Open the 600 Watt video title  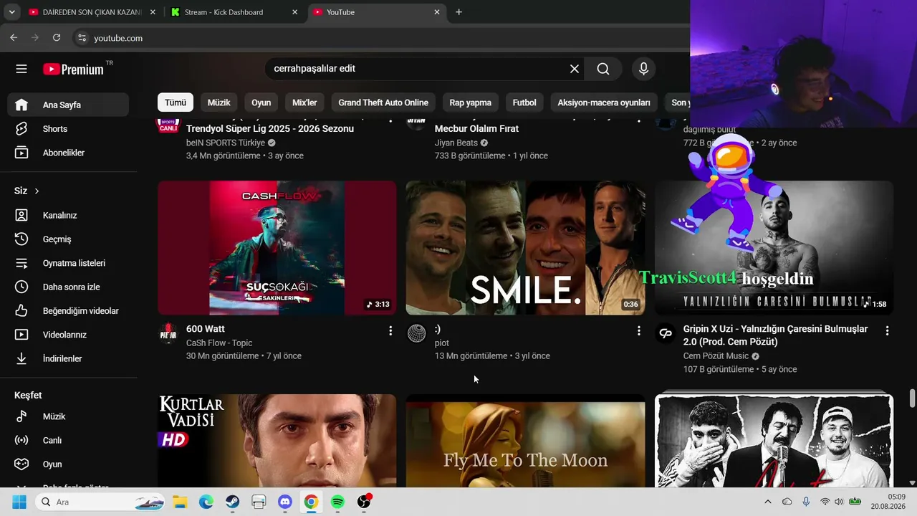(x=206, y=329)
